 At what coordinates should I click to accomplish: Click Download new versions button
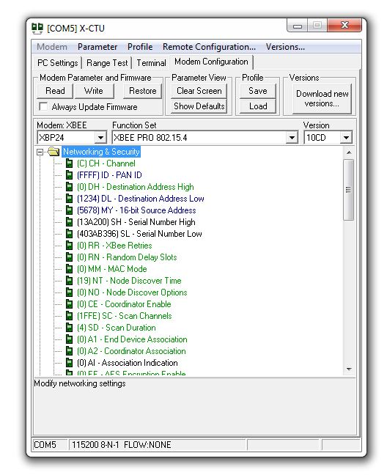tap(322, 99)
